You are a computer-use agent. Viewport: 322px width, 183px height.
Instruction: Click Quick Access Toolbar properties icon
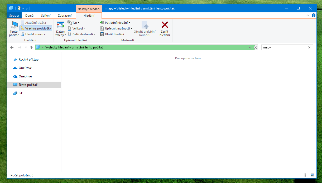[x=19, y=8]
